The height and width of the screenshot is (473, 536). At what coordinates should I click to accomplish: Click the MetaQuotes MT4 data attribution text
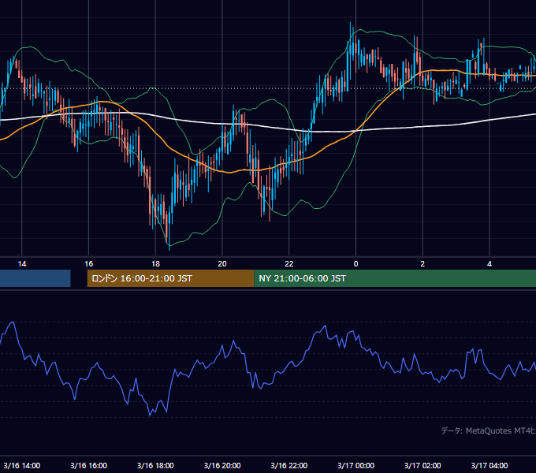click(489, 430)
